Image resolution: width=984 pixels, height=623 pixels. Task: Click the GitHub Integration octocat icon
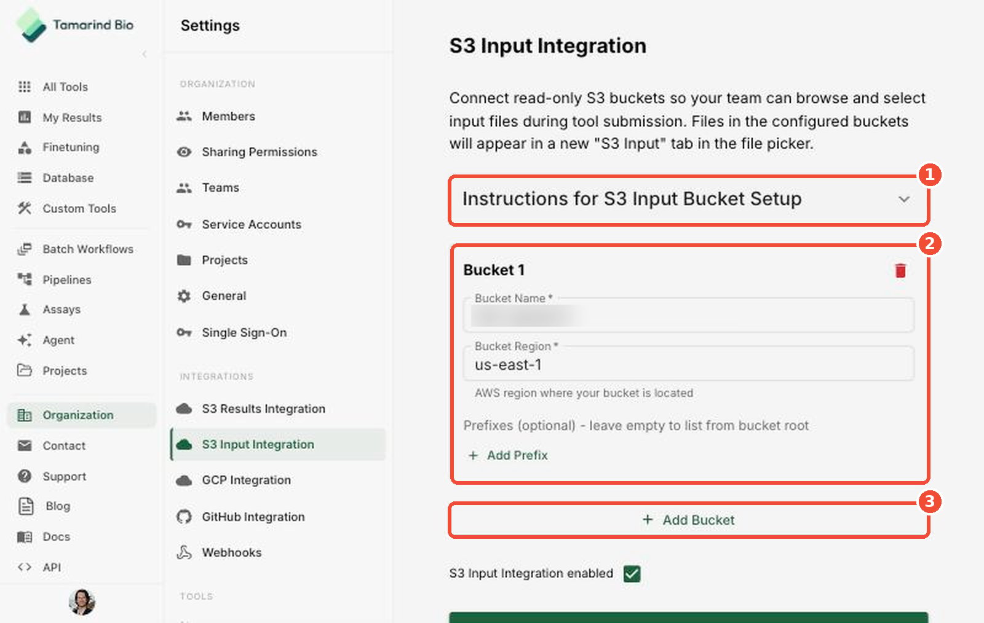pyautogui.click(x=184, y=517)
